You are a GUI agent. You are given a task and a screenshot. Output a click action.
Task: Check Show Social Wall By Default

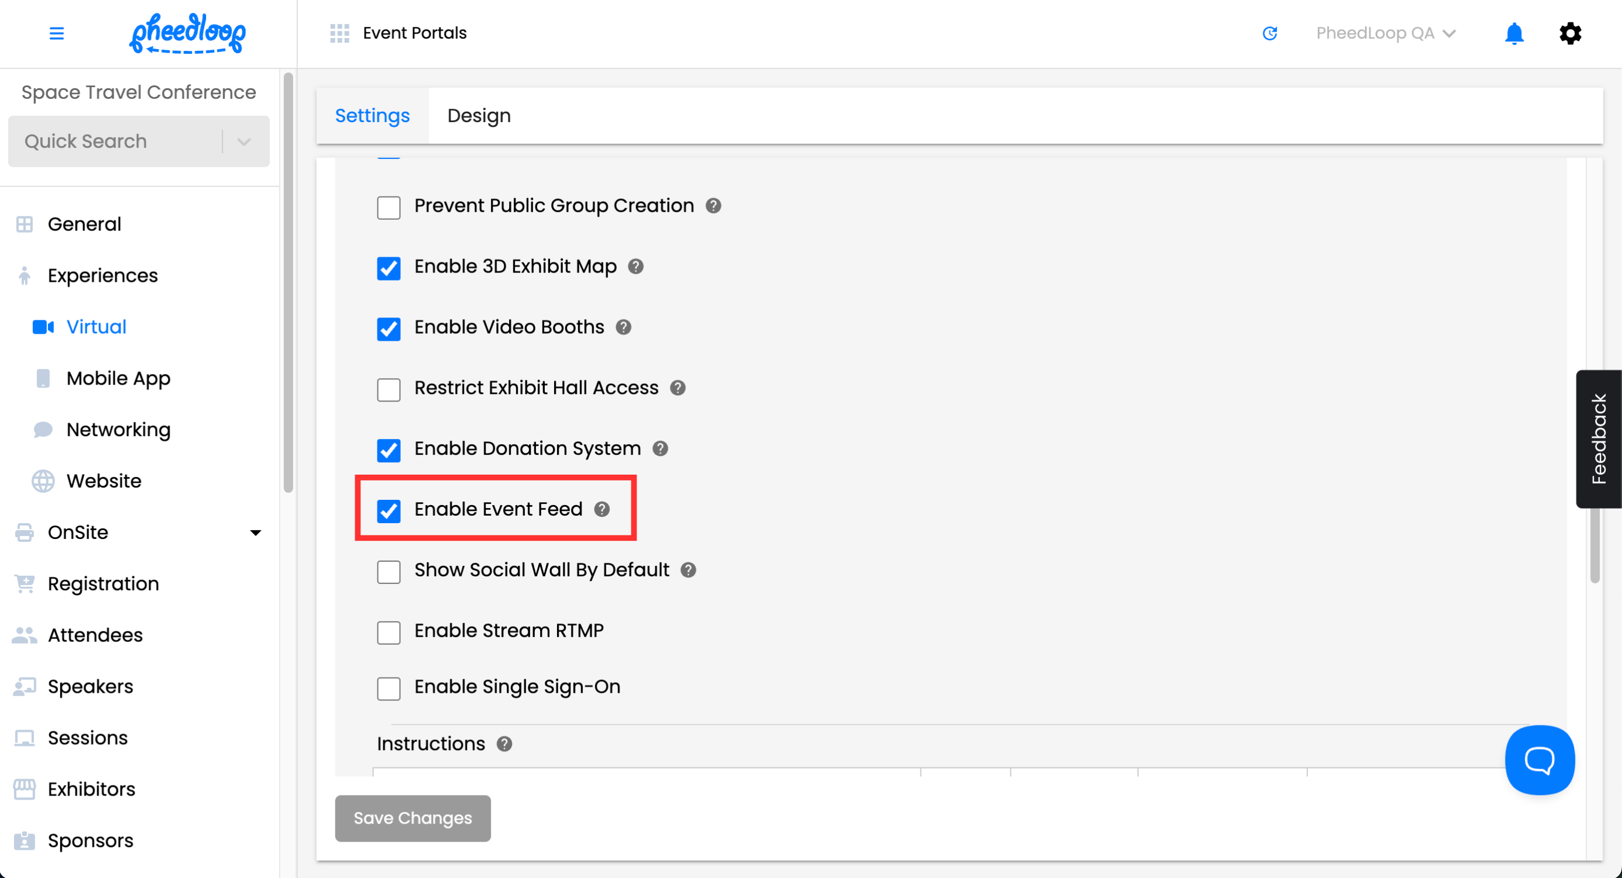pyautogui.click(x=389, y=572)
